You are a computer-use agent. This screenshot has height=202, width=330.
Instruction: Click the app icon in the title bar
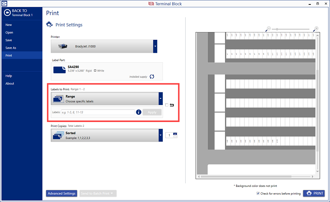[4, 4]
